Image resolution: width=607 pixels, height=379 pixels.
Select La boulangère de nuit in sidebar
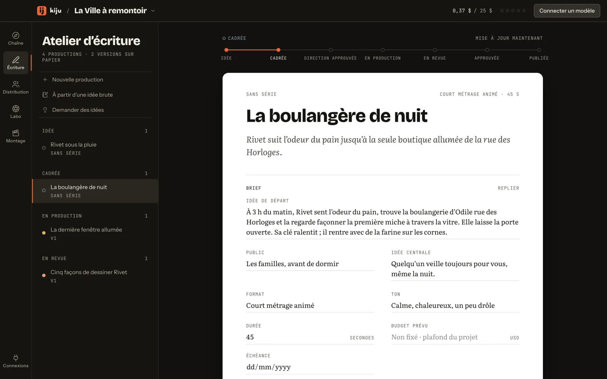(95, 191)
